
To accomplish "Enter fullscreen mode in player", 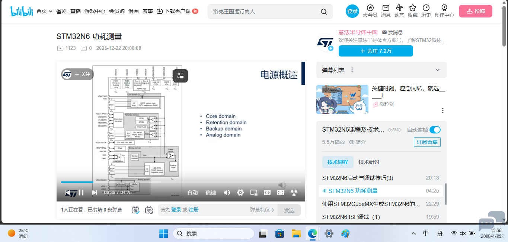I will pyautogui.click(x=281, y=192).
